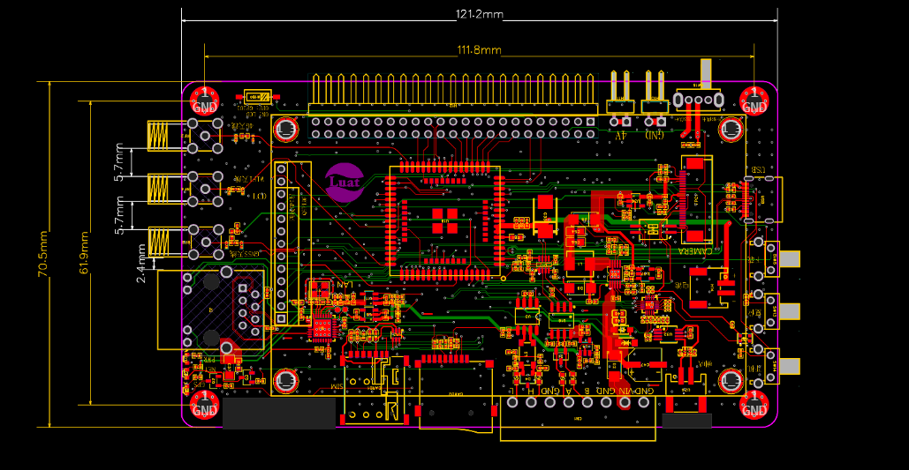Select the central module's four-pad thermal footprint

coord(444,221)
